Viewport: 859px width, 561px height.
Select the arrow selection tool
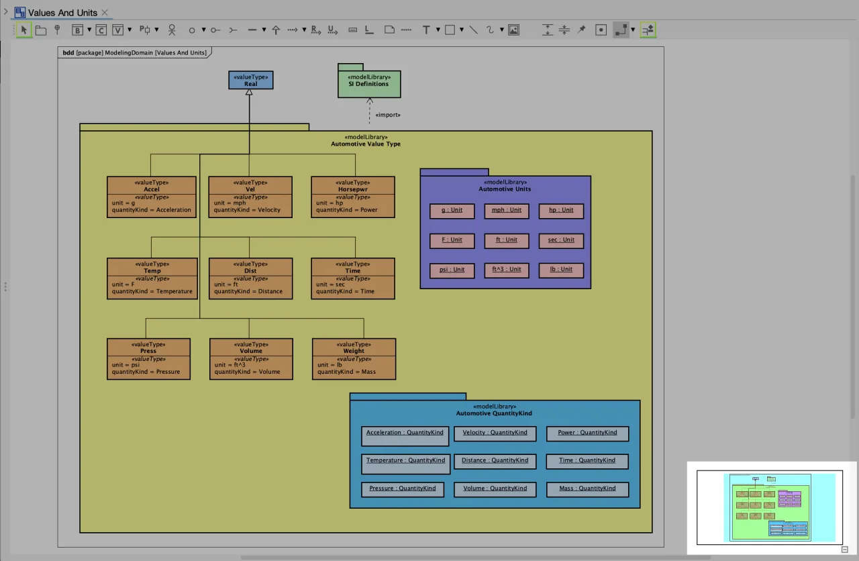(x=24, y=30)
